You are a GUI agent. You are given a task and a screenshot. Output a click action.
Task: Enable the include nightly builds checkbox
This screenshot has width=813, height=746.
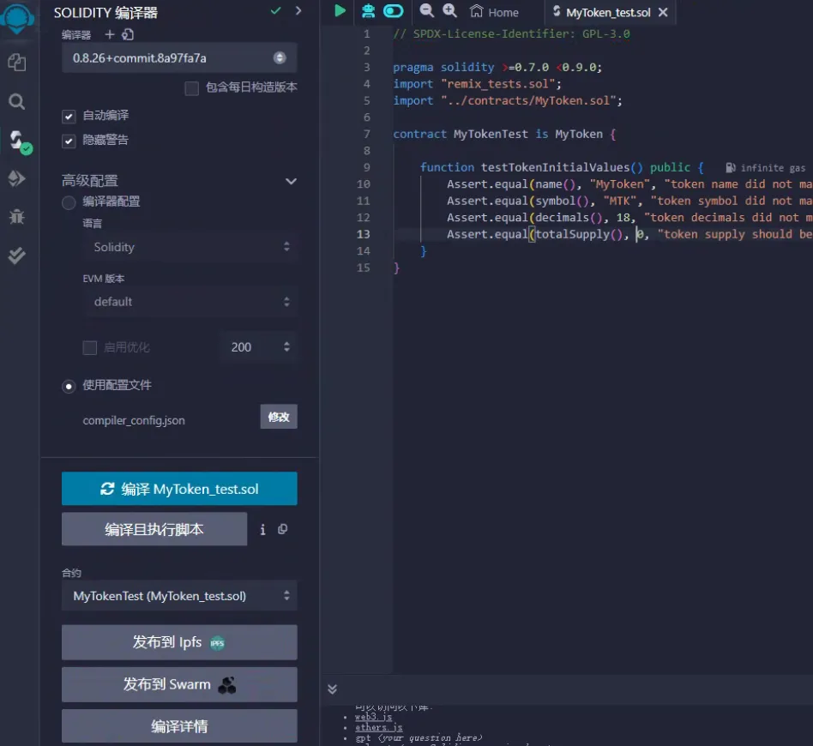[x=192, y=88]
